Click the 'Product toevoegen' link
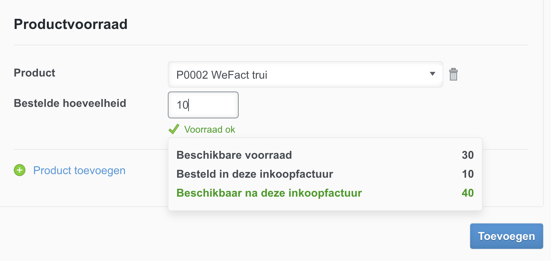The width and height of the screenshot is (551, 261). [x=79, y=171]
